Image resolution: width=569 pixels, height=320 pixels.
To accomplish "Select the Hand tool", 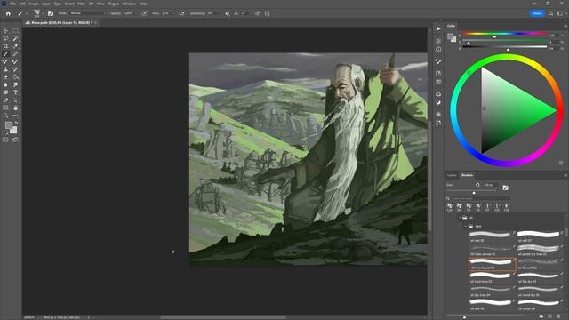I will 15,108.
